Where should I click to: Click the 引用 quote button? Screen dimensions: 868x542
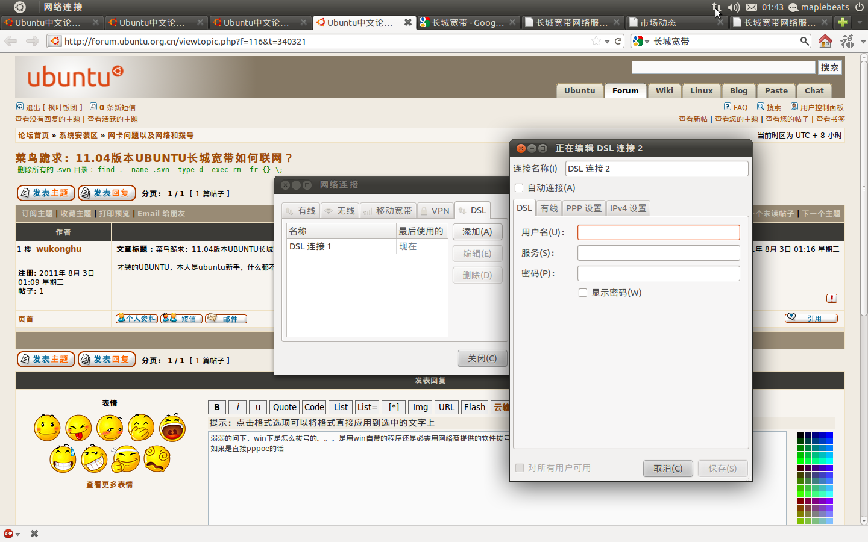coord(811,318)
